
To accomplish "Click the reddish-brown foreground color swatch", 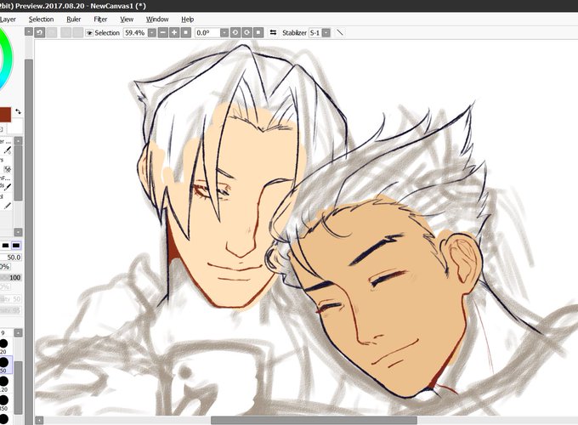I will coord(5,115).
